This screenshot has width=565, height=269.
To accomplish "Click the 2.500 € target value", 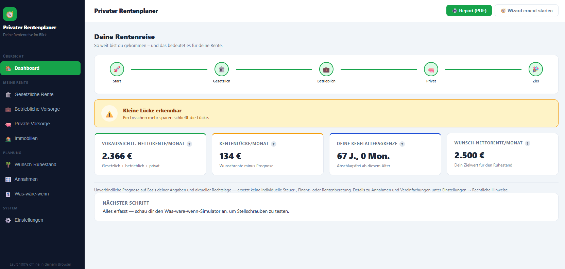I will pos(469,155).
